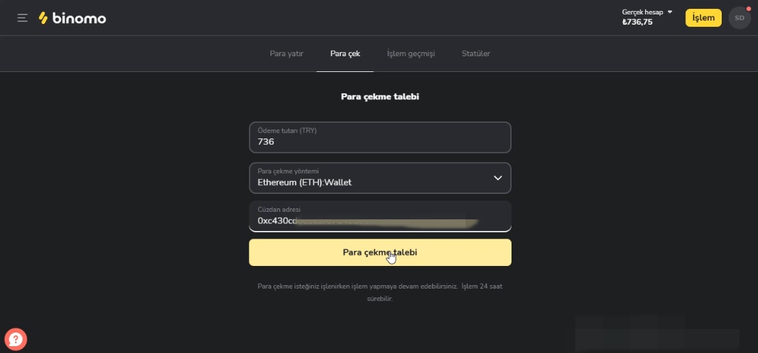Select the Para çek tab

[345, 53]
